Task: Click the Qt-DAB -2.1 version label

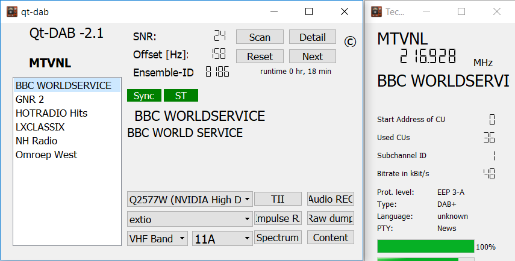Action: click(x=67, y=33)
